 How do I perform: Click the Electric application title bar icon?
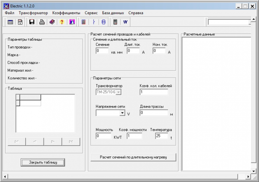point(6,6)
